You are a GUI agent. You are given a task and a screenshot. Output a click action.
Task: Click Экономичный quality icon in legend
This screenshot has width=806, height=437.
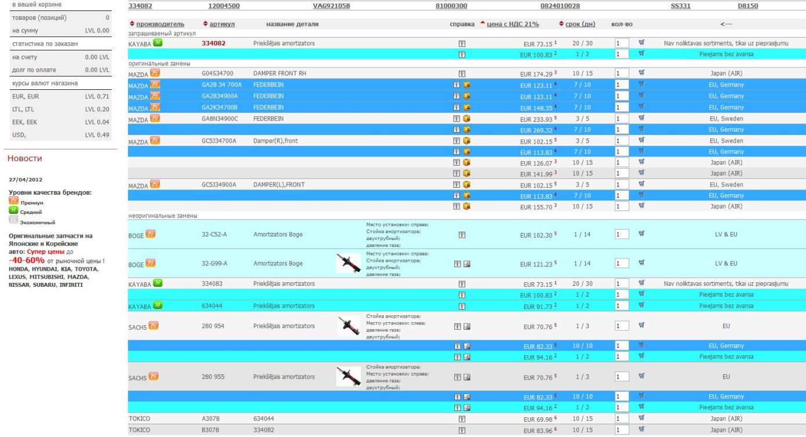(x=14, y=219)
